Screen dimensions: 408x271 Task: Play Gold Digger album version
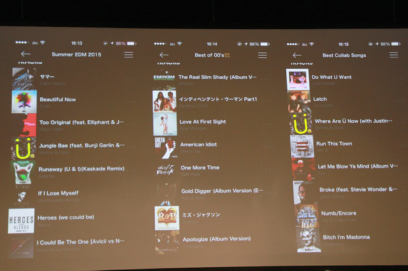221,191
